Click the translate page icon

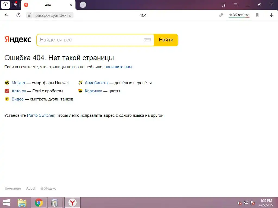click(221, 15)
